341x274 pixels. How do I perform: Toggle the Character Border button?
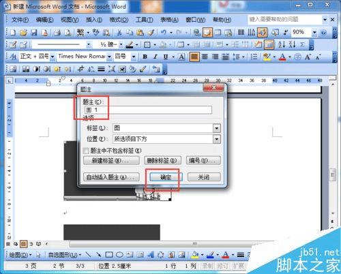pyautogui.click(x=181, y=57)
